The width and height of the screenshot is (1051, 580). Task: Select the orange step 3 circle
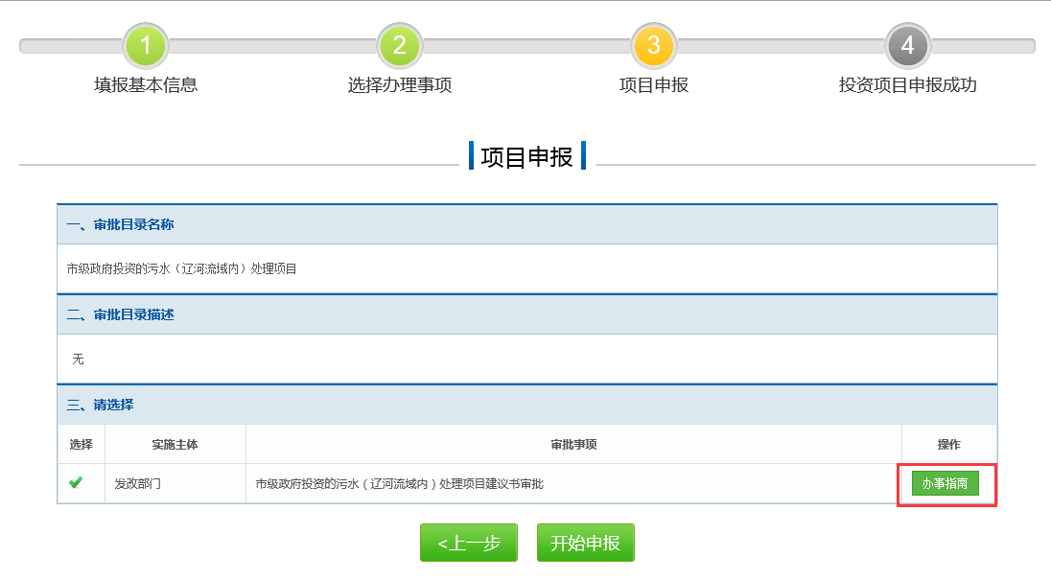pyautogui.click(x=654, y=46)
